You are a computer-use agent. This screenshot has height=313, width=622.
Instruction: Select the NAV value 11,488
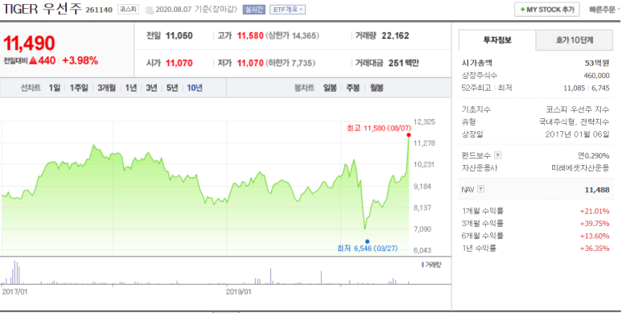(x=597, y=190)
